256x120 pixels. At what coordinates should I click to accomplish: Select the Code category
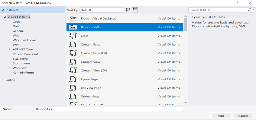click(x=17, y=22)
